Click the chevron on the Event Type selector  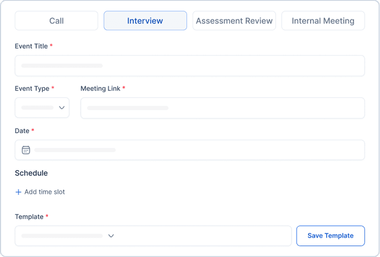62,108
